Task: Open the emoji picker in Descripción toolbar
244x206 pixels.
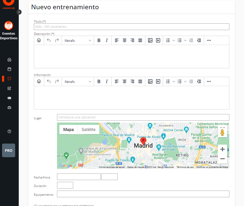Action: 39,40
